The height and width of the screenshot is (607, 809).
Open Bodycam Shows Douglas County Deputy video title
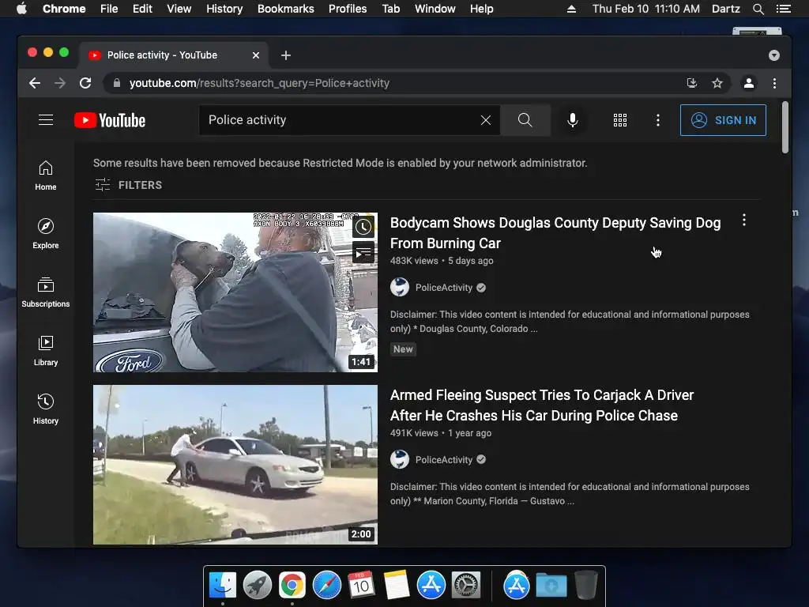(555, 233)
